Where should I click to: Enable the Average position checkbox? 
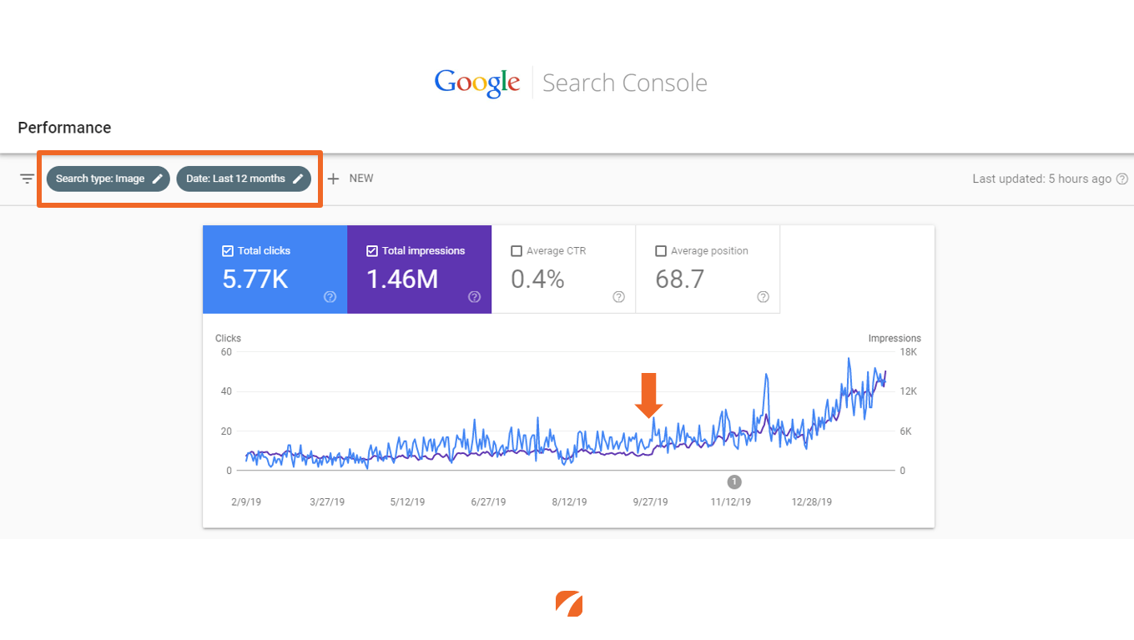(661, 250)
